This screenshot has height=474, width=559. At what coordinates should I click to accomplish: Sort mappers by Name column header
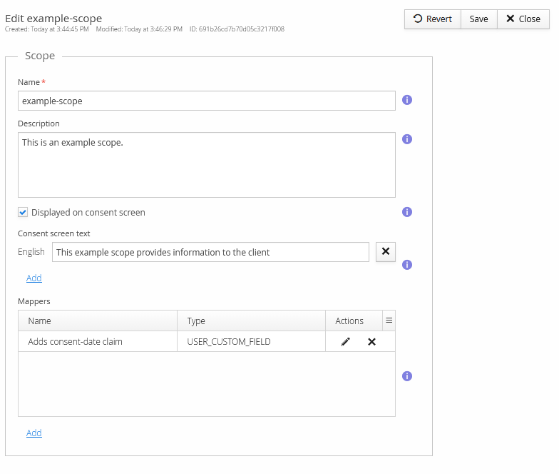pos(98,321)
